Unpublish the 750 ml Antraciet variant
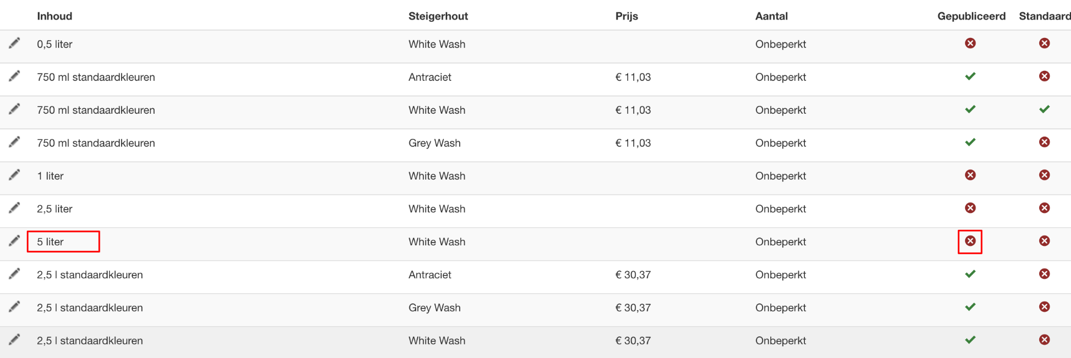Viewport: 1071px width, 358px height. pyautogui.click(x=971, y=76)
